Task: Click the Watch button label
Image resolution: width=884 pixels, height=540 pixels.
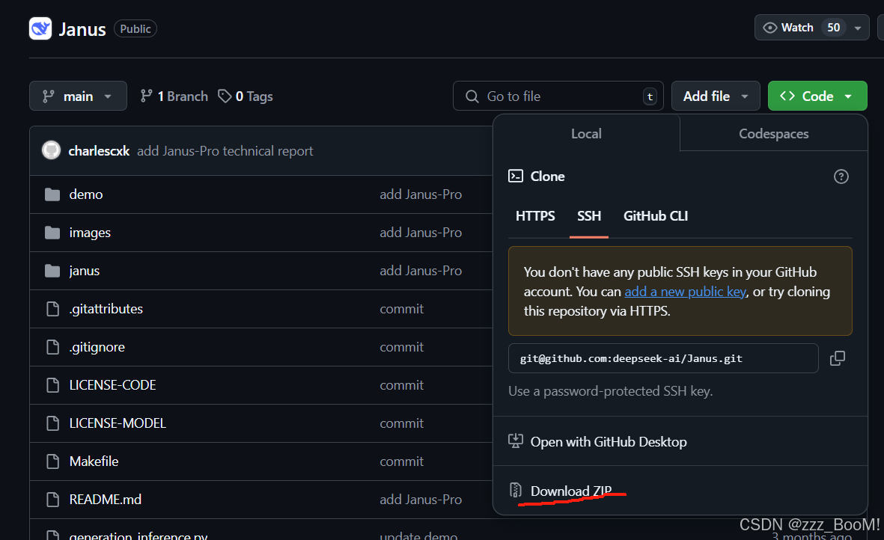Action: click(797, 28)
